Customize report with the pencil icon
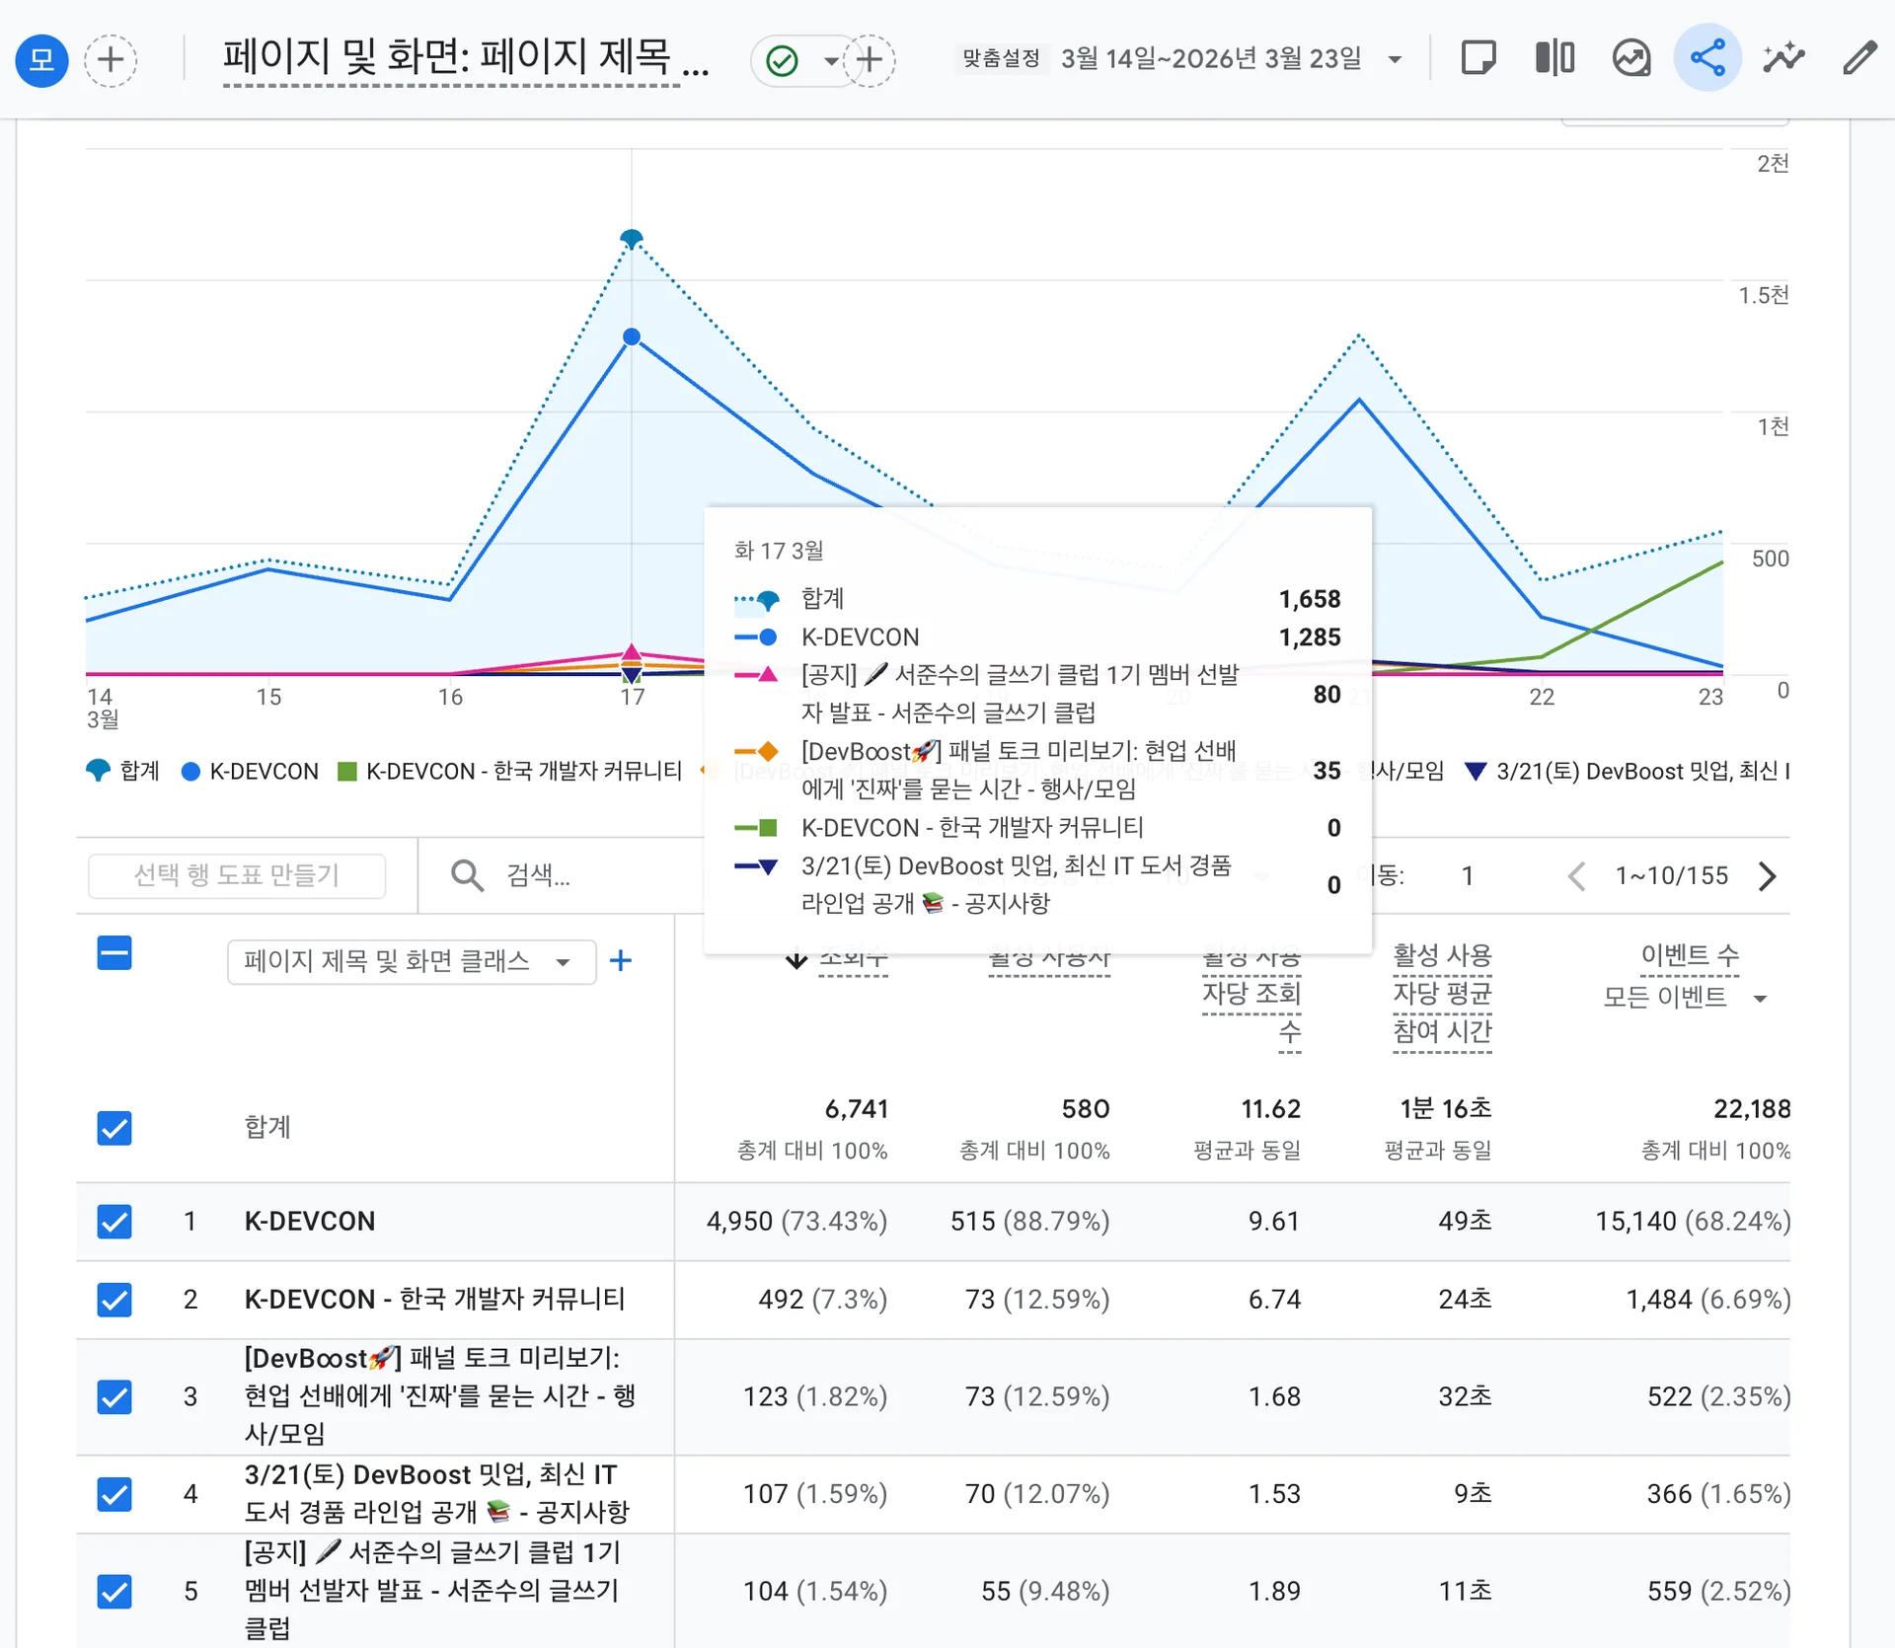 click(1859, 58)
